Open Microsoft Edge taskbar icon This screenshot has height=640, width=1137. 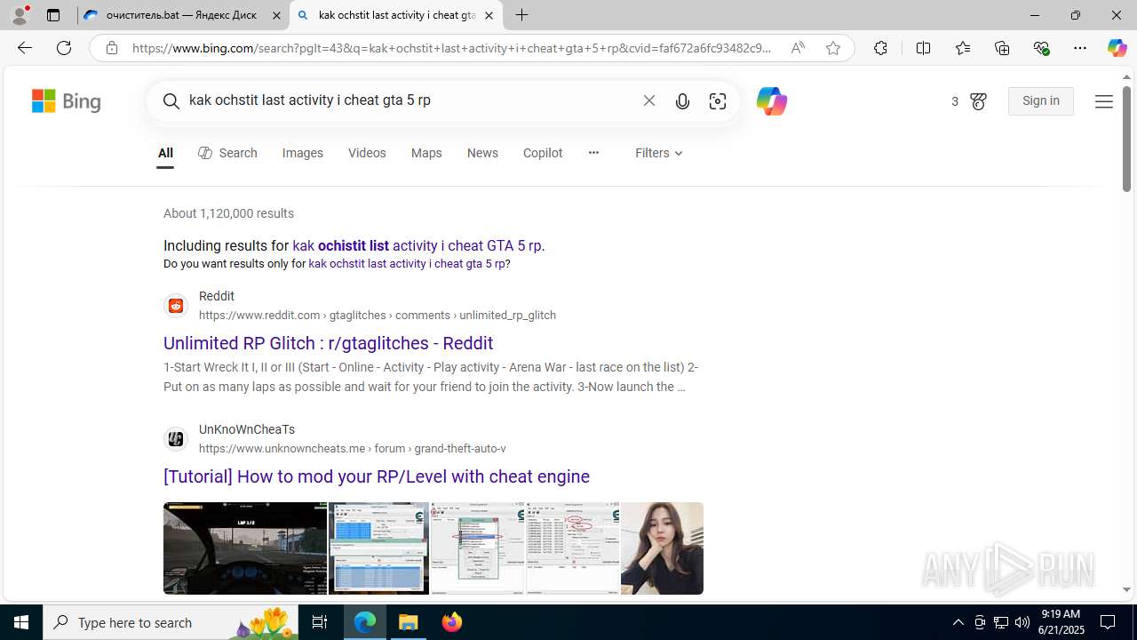(365, 622)
